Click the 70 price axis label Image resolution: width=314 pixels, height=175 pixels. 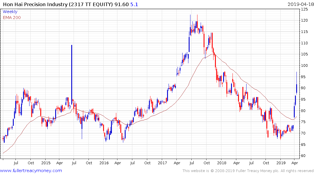[x=303, y=133]
